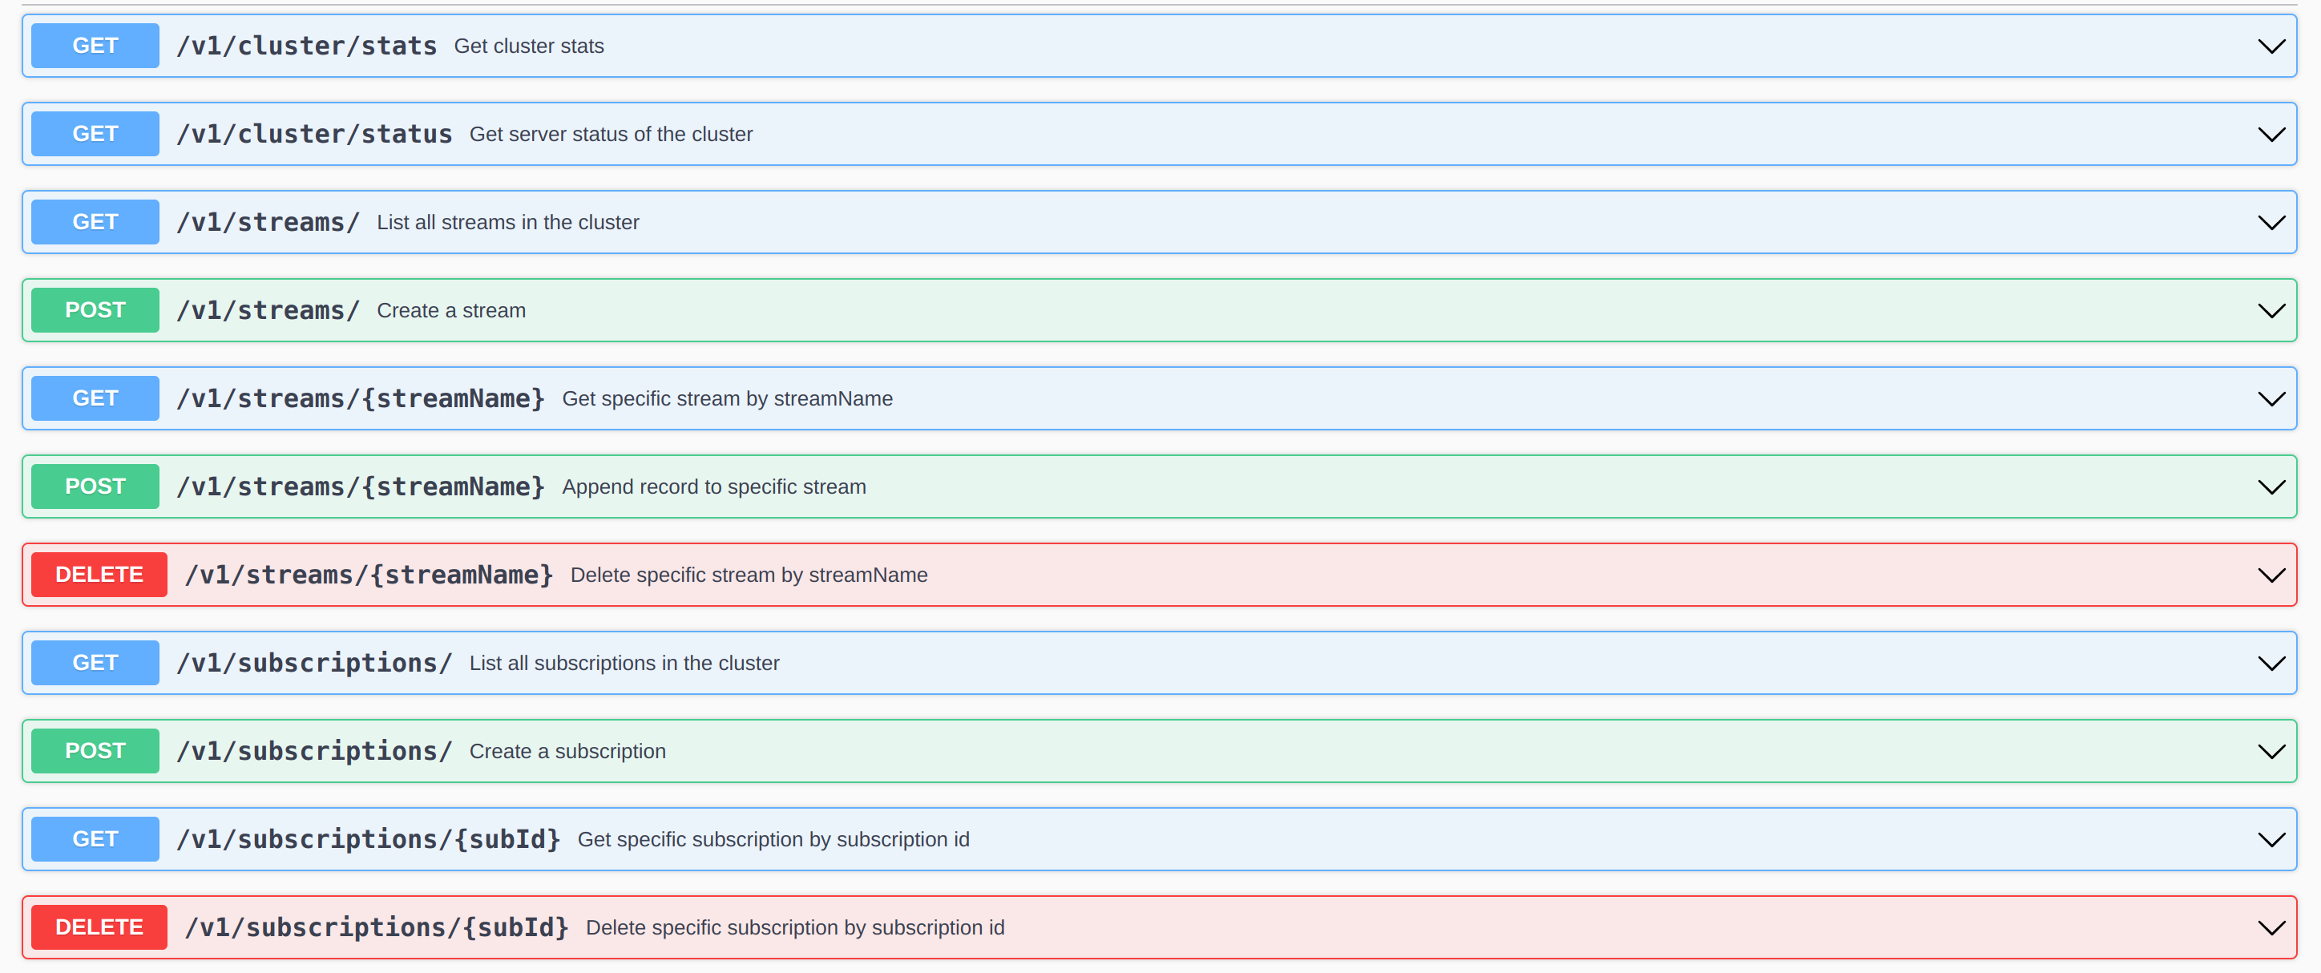
Task: Expand chevron on List all subscriptions row
Action: coord(2271,664)
